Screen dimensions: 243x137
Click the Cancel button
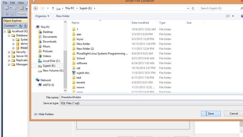(234, 113)
